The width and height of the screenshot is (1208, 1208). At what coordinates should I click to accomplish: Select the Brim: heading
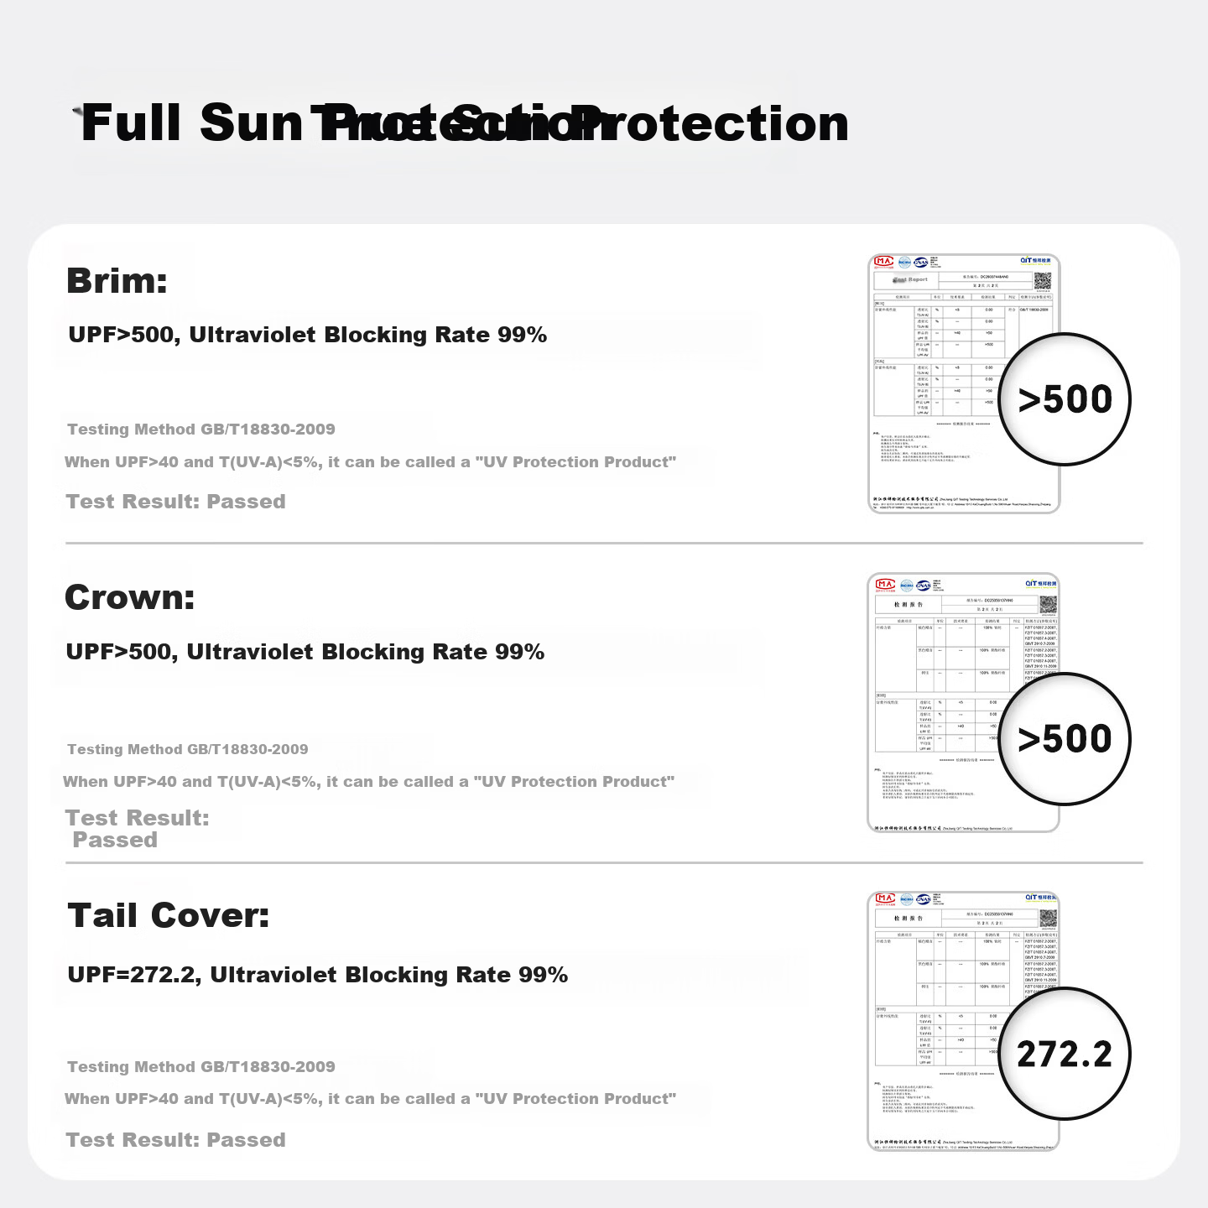tap(117, 280)
